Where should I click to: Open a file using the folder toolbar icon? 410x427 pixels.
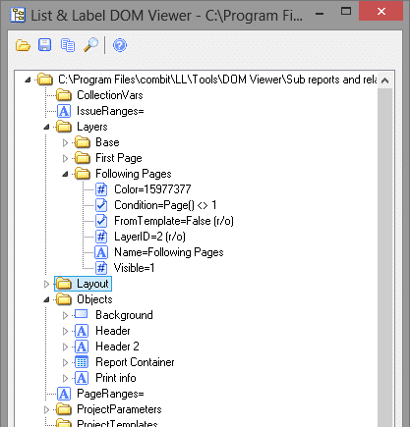(23, 45)
